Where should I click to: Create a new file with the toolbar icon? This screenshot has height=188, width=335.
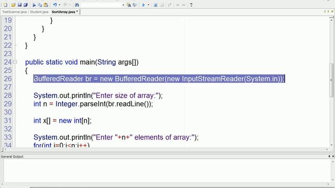pos(6,5)
